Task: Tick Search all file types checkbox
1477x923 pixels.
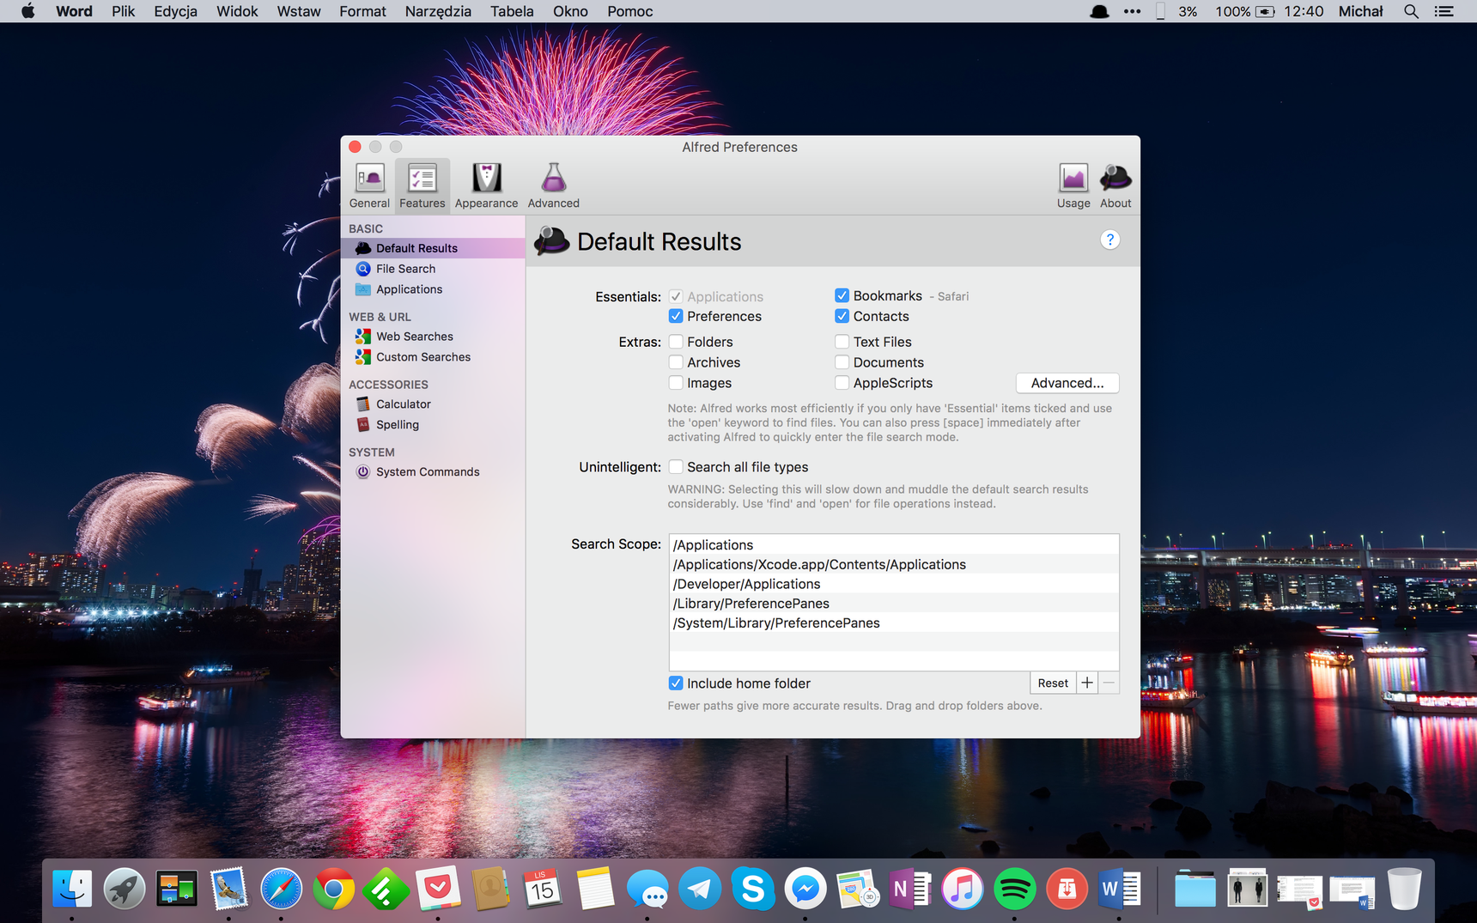Action: [x=676, y=467]
